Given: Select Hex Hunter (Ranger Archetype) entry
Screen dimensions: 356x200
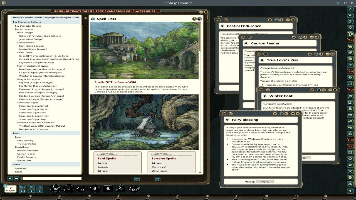Looking at the screenshot, I should [x=38, y=92].
